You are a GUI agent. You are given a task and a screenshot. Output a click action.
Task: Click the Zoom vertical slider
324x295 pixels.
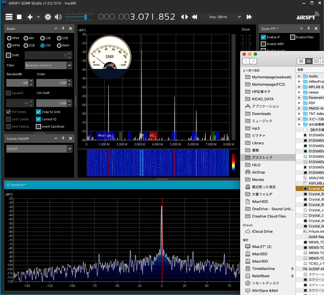[246, 43]
